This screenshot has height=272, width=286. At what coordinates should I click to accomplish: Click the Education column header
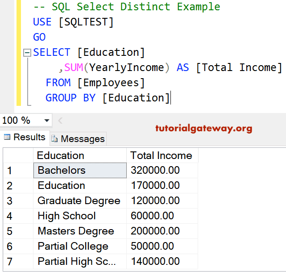[x=79, y=155]
